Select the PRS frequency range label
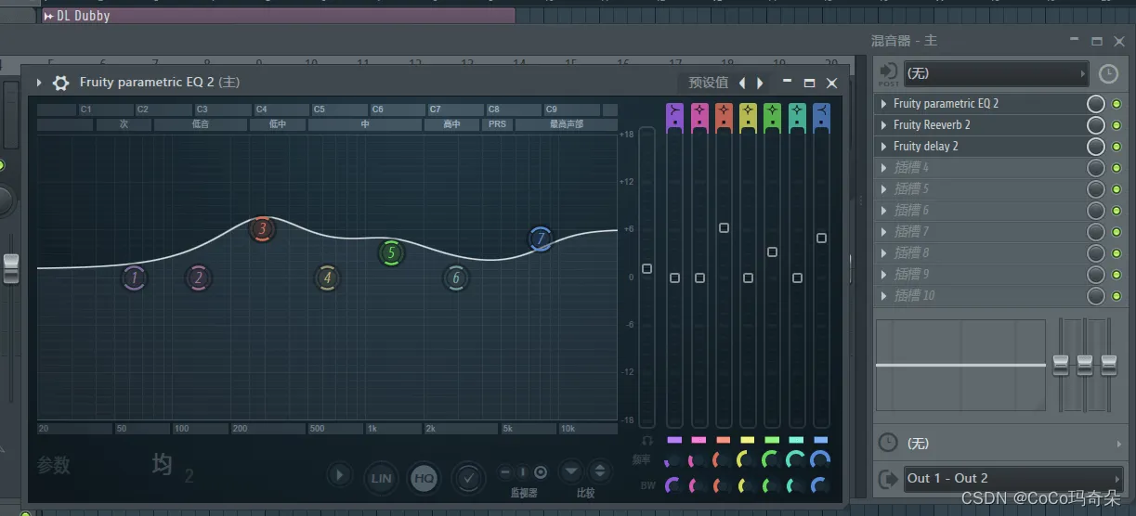 coord(498,124)
